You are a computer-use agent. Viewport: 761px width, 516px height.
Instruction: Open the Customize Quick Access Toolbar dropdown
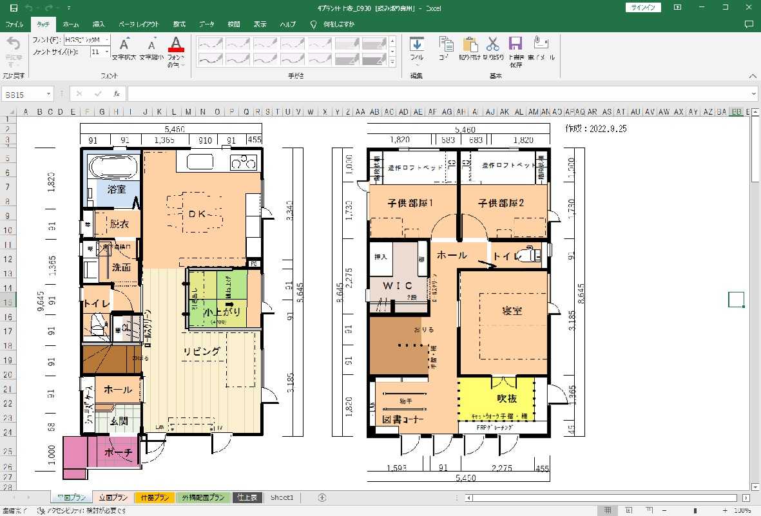click(68, 8)
